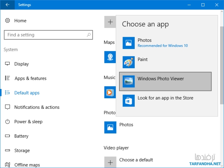Go back using the Settings back arrow

[x=7, y=5]
